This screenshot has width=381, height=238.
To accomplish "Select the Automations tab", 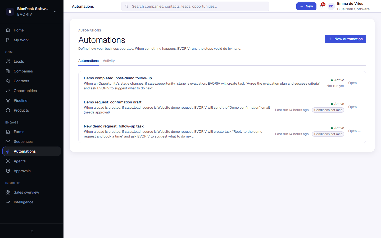I will pyautogui.click(x=88, y=61).
